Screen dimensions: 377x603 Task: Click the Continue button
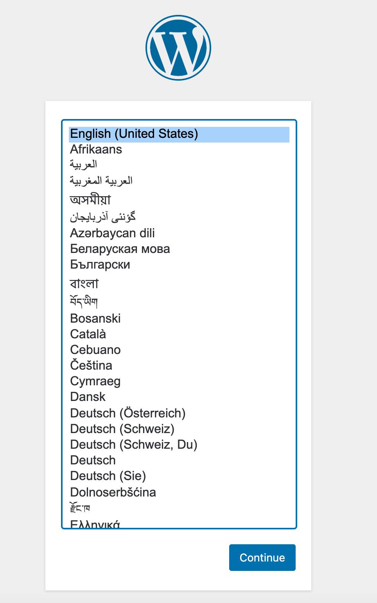coord(262,558)
